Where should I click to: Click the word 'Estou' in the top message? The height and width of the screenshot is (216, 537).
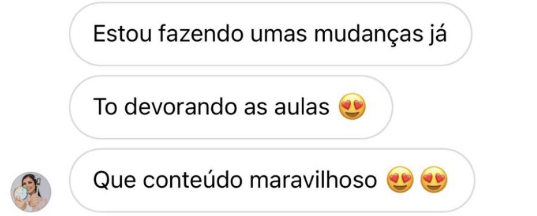122,34
